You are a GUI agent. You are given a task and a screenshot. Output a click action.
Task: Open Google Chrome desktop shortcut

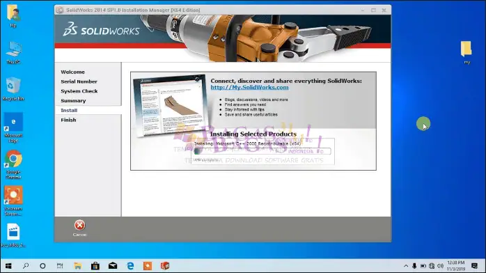coord(13,164)
